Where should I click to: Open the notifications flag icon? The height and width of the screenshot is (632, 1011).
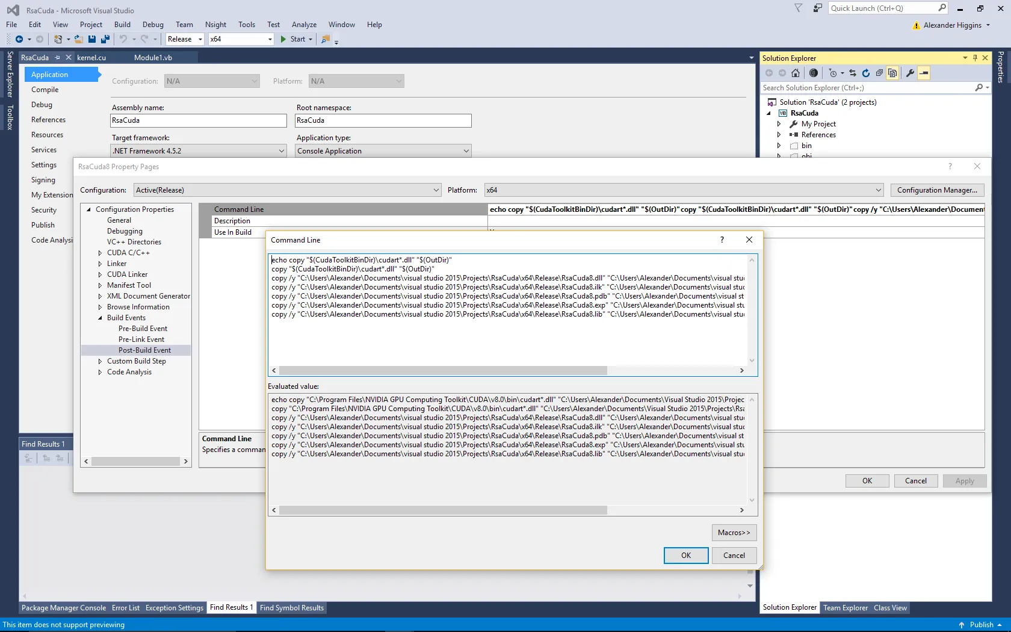799,8
